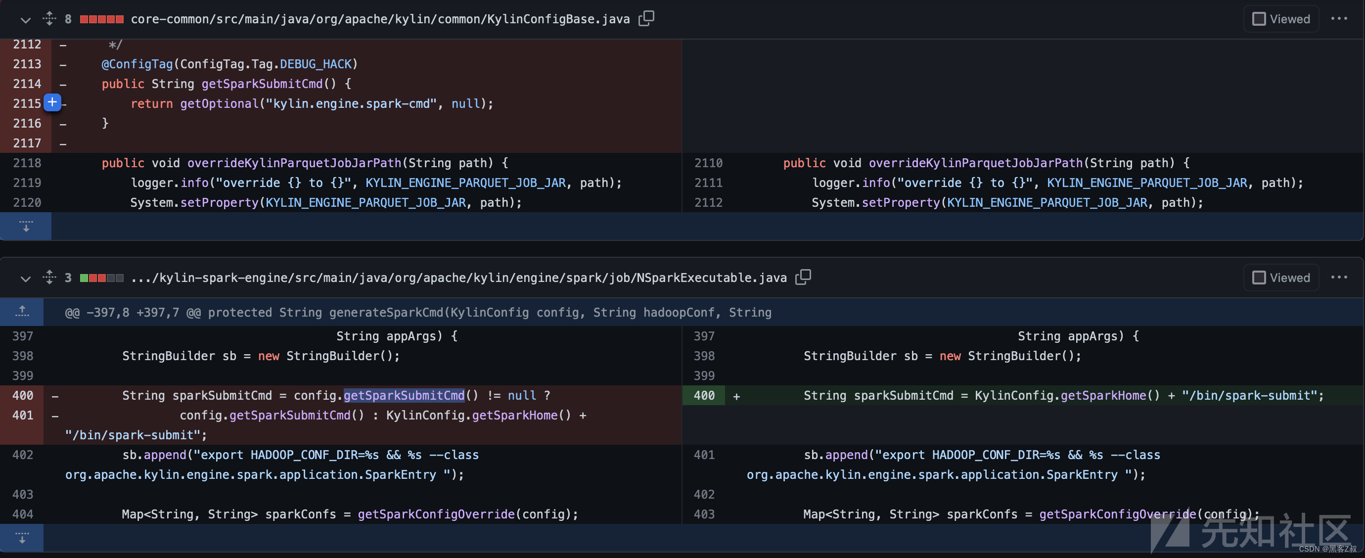The height and width of the screenshot is (558, 1365).
Task: Click the drag handle for KylinConfigBase.java
Action: point(49,18)
